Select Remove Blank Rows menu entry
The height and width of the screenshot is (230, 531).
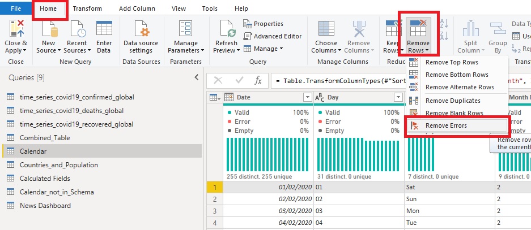point(457,113)
